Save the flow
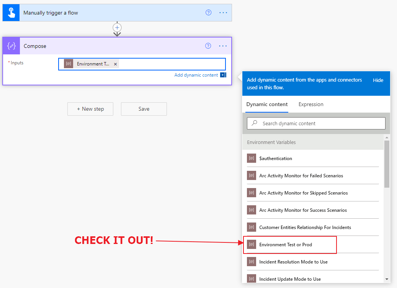The height and width of the screenshot is (288, 397). point(144,109)
